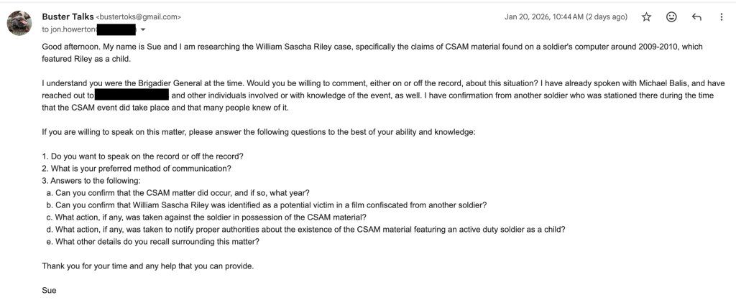Click sub-question c about action against soldier

tap(207, 217)
